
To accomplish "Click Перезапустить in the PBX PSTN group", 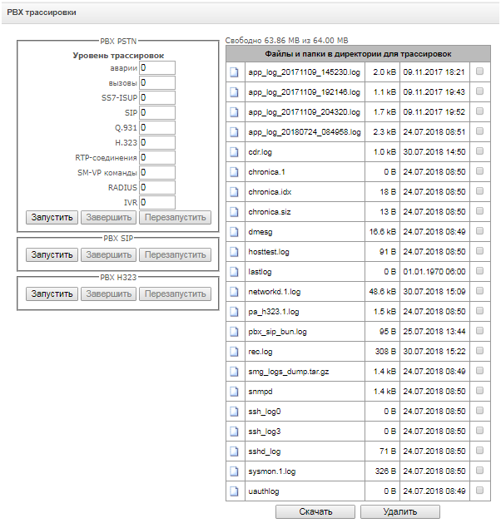I will (x=176, y=218).
